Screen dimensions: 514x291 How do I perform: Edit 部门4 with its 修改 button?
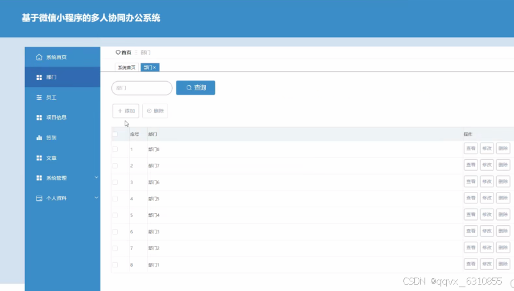point(487,214)
